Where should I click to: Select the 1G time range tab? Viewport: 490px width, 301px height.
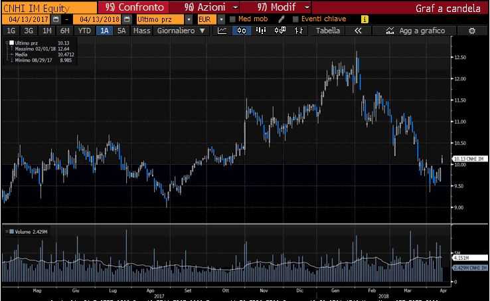[11, 31]
